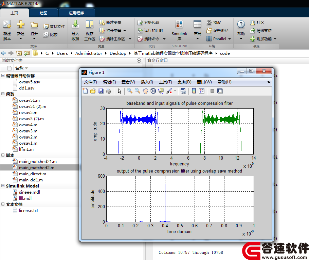Expand the 清除命令 dropdown arrow

point(164,39)
